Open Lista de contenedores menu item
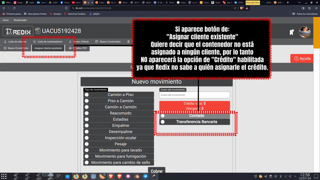This screenshot has height=180, width=320. click(47, 42)
